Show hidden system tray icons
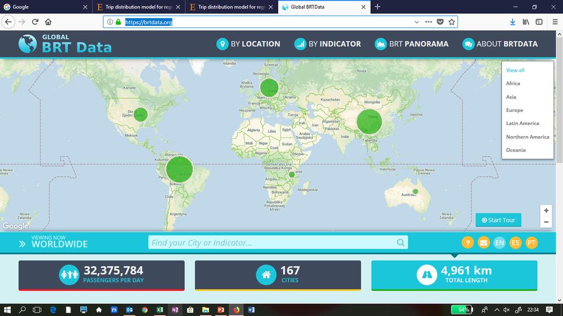This screenshot has height=316, width=563. (497, 309)
